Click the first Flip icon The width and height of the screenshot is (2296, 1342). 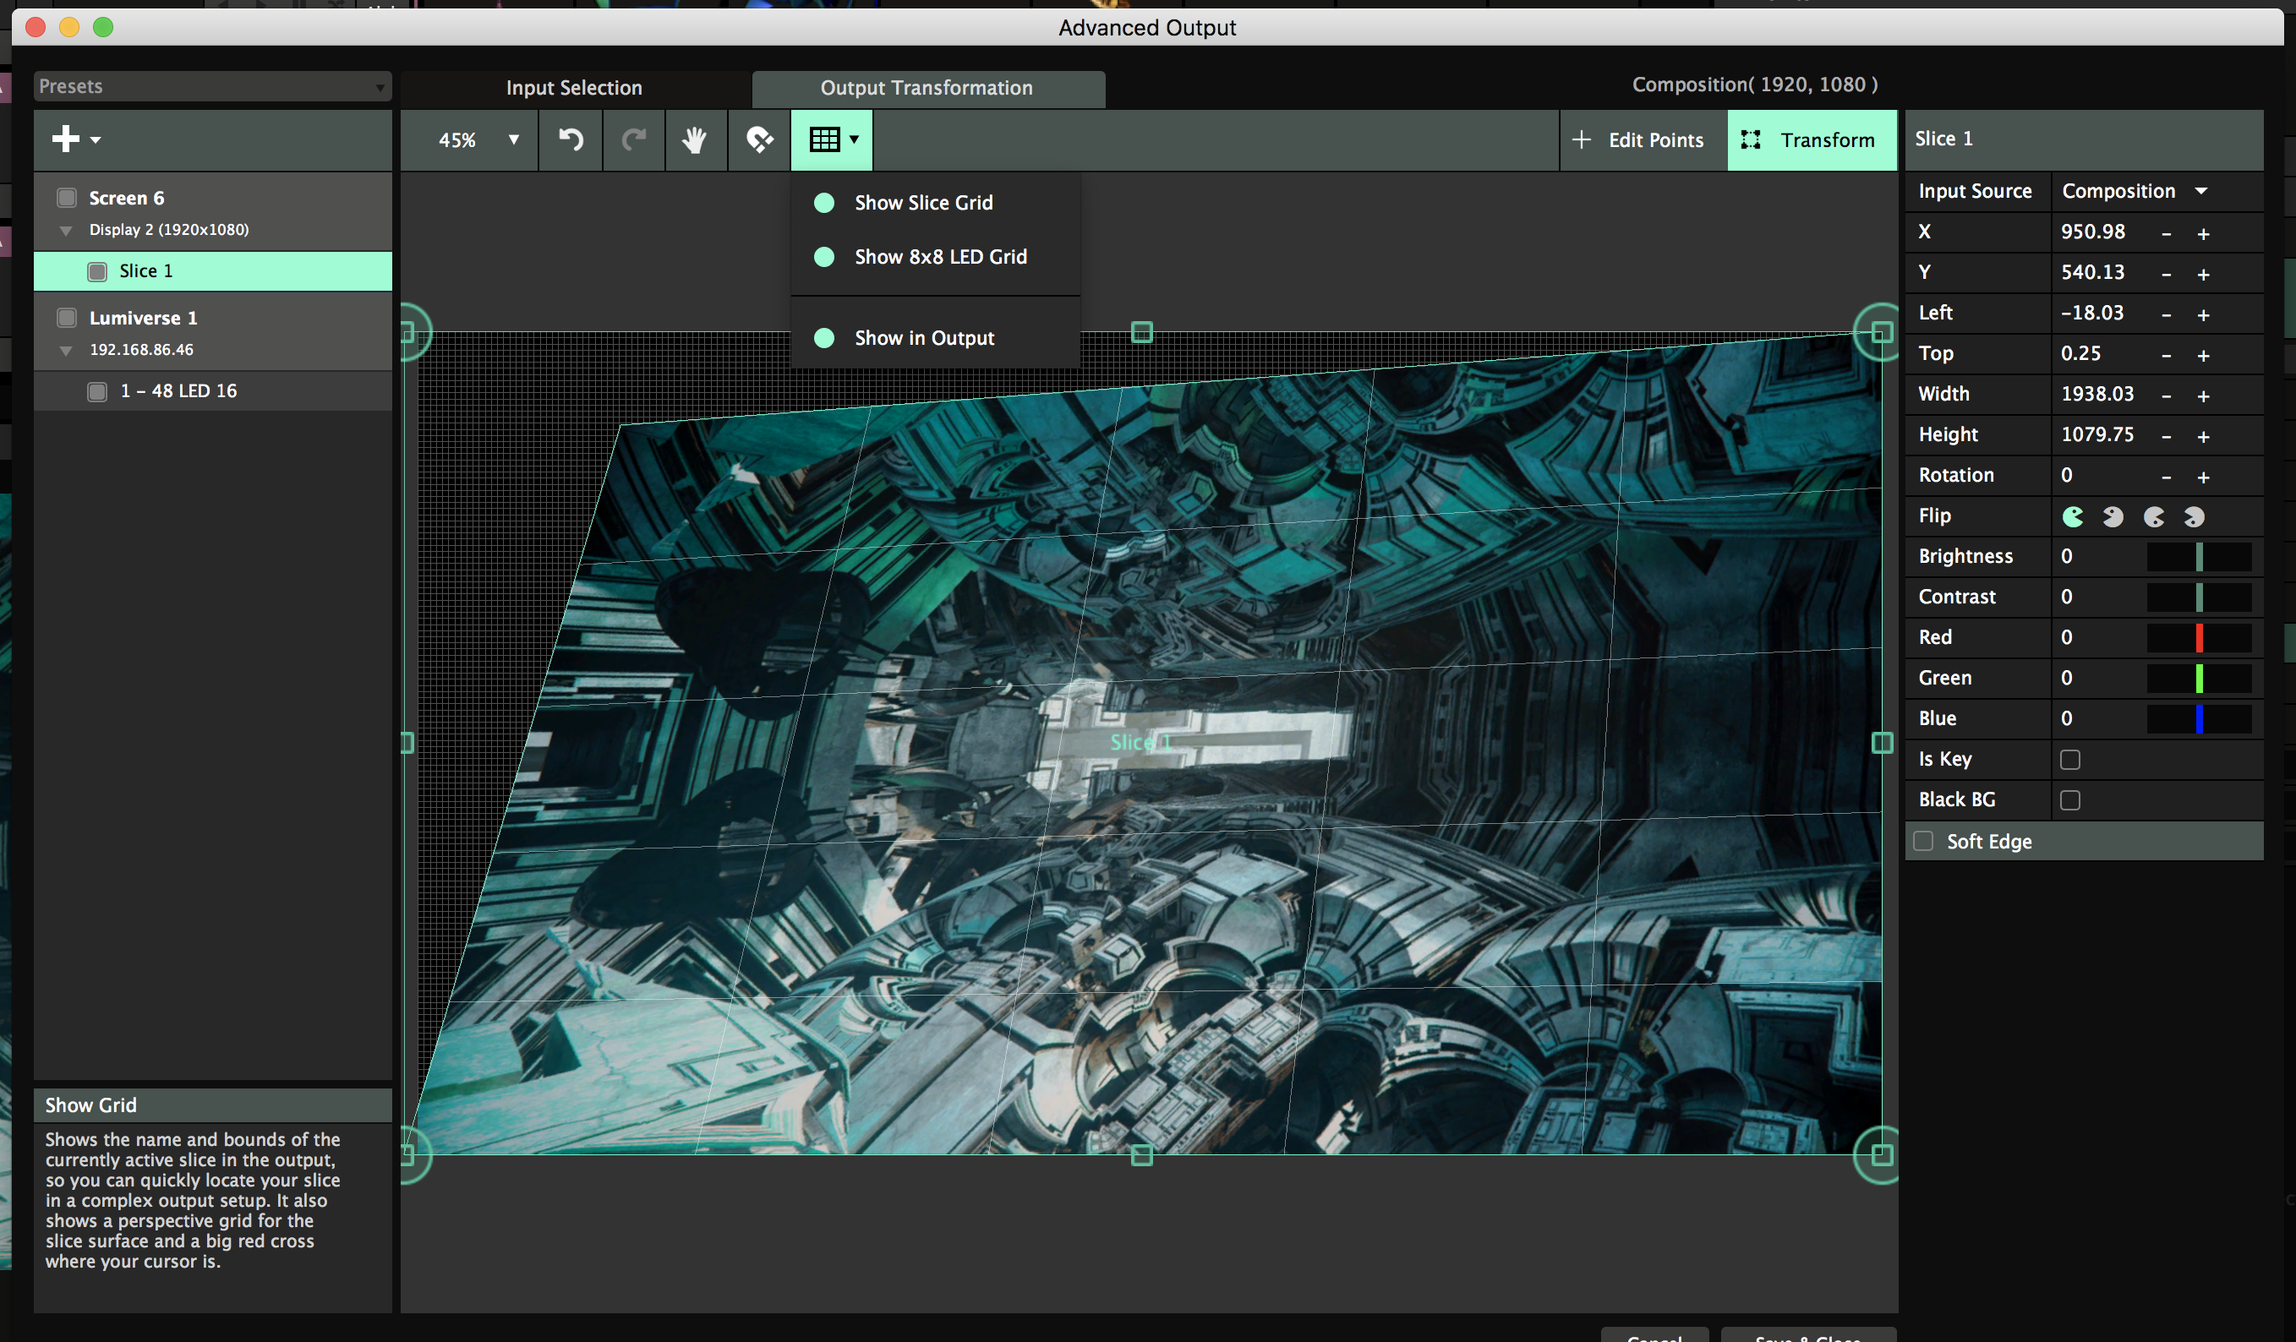[x=2073, y=516]
